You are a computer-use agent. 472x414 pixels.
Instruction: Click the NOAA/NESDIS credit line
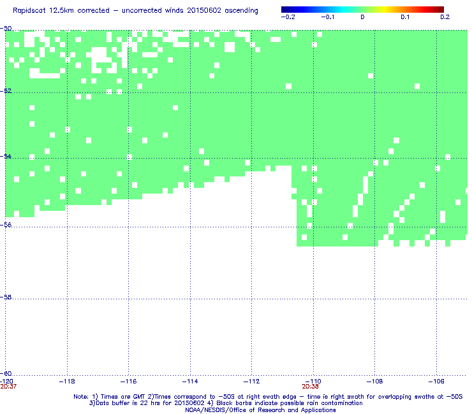point(260,410)
